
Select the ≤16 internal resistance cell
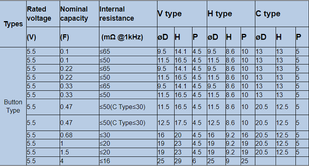pos(128,161)
